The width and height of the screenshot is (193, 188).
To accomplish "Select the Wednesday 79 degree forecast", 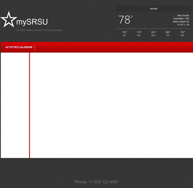I will point(182,33).
